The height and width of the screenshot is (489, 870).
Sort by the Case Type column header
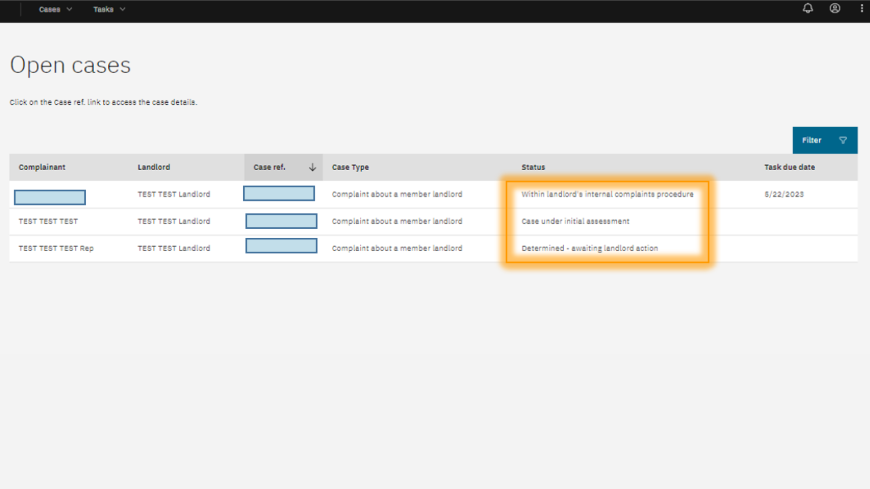[350, 167]
